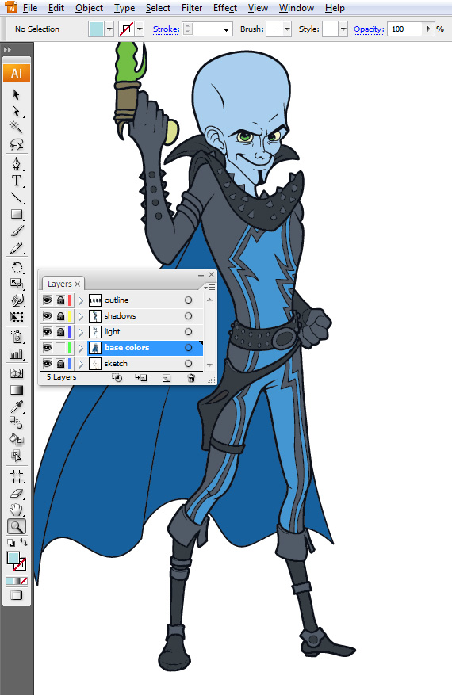Open the File menu
The image size is (452, 695).
[29, 8]
